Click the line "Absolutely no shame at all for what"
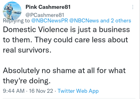 click(64, 70)
